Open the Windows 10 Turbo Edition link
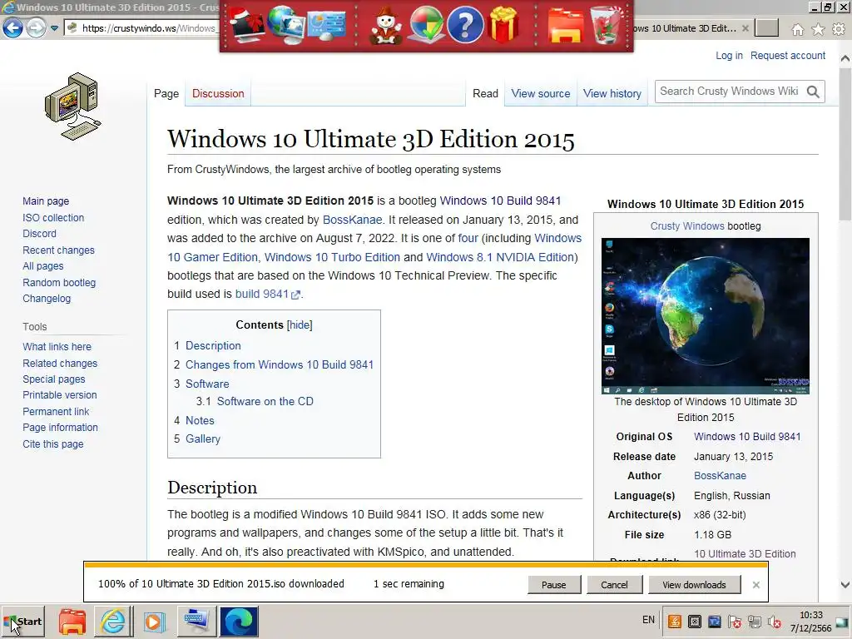 tap(332, 257)
